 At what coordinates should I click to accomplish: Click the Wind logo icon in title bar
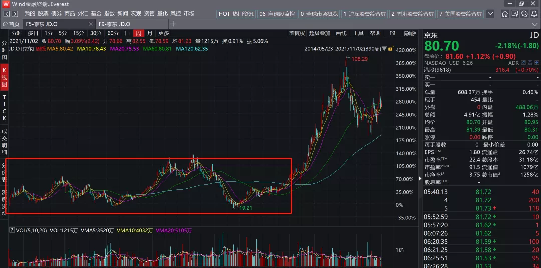pos(6,4)
